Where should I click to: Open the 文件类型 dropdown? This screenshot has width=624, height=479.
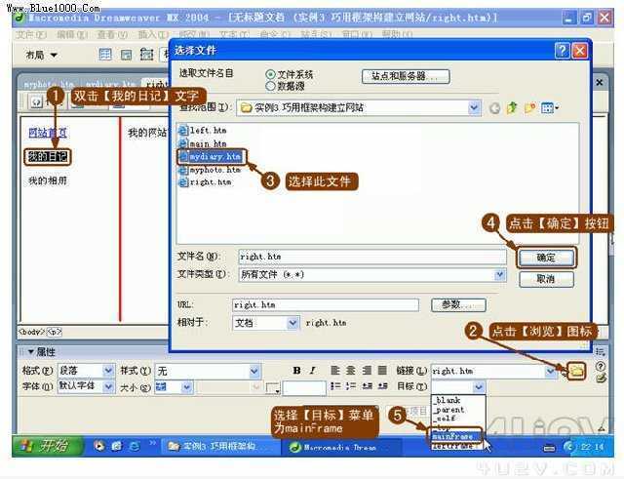[500, 274]
